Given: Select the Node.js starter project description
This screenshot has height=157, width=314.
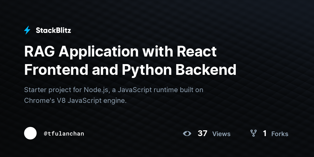Looking at the screenshot, I should coord(114,95).
